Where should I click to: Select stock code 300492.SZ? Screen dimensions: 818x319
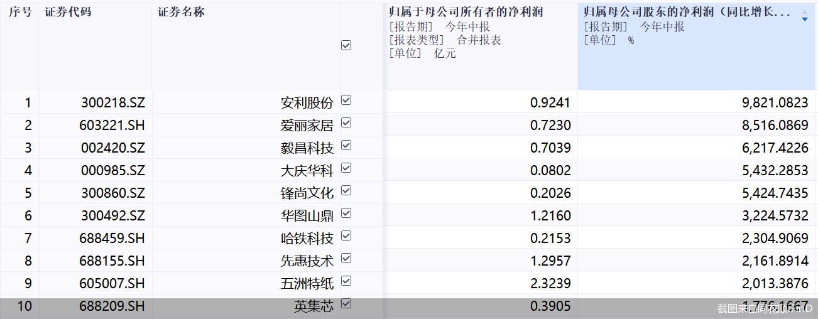click(x=113, y=216)
